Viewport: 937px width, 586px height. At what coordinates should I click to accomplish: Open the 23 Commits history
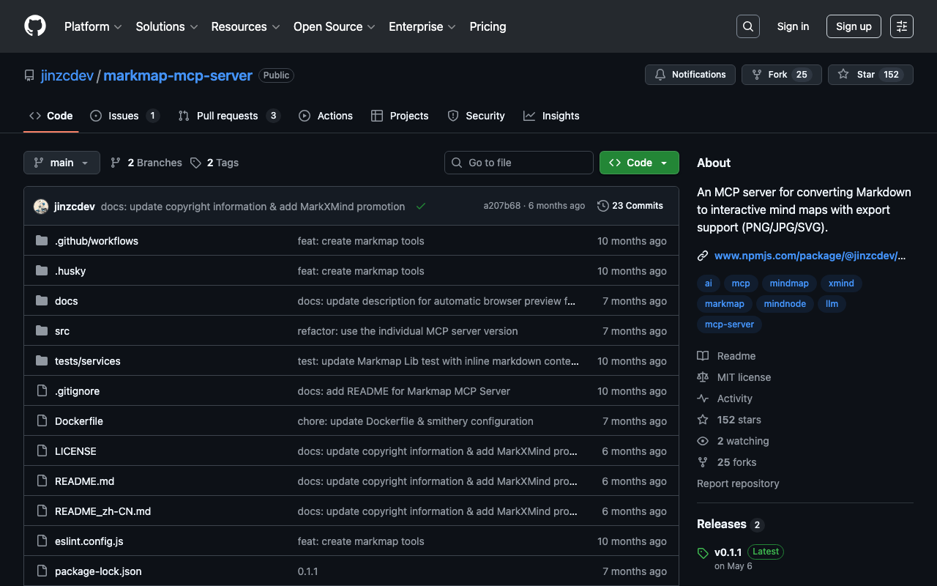[630, 206]
